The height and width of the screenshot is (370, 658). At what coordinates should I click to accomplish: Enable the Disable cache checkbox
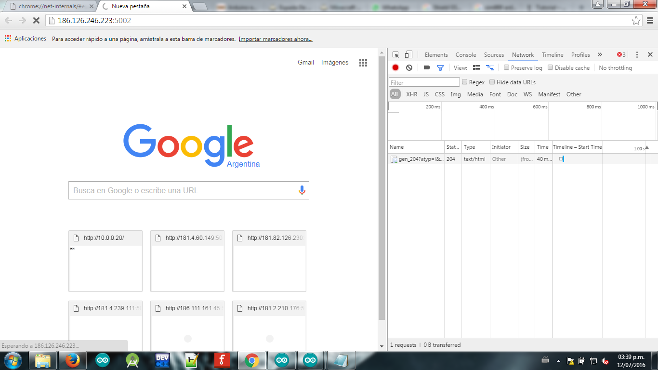click(x=550, y=68)
